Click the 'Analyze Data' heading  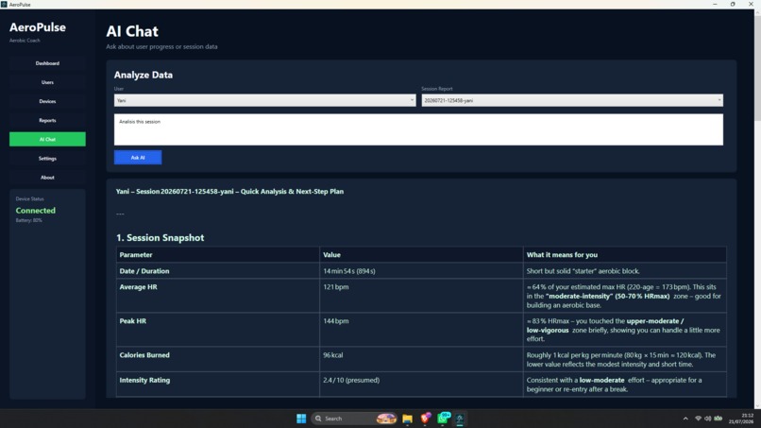point(144,75)
